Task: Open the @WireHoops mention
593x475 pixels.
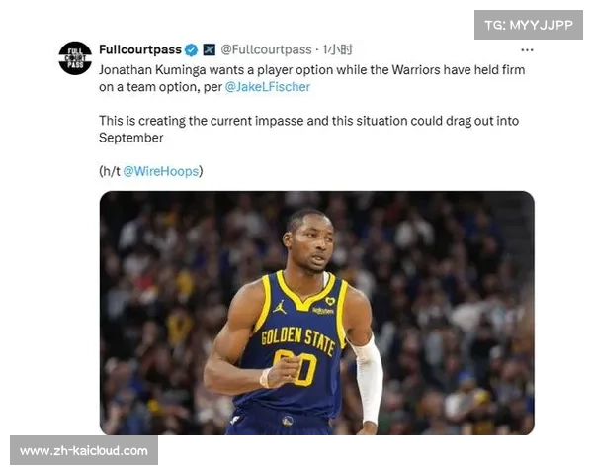Action: [x=161, y=171]
